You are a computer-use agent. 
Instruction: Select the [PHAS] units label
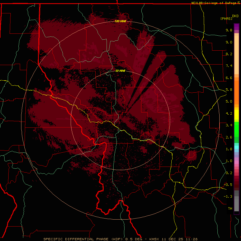[226, 18]
